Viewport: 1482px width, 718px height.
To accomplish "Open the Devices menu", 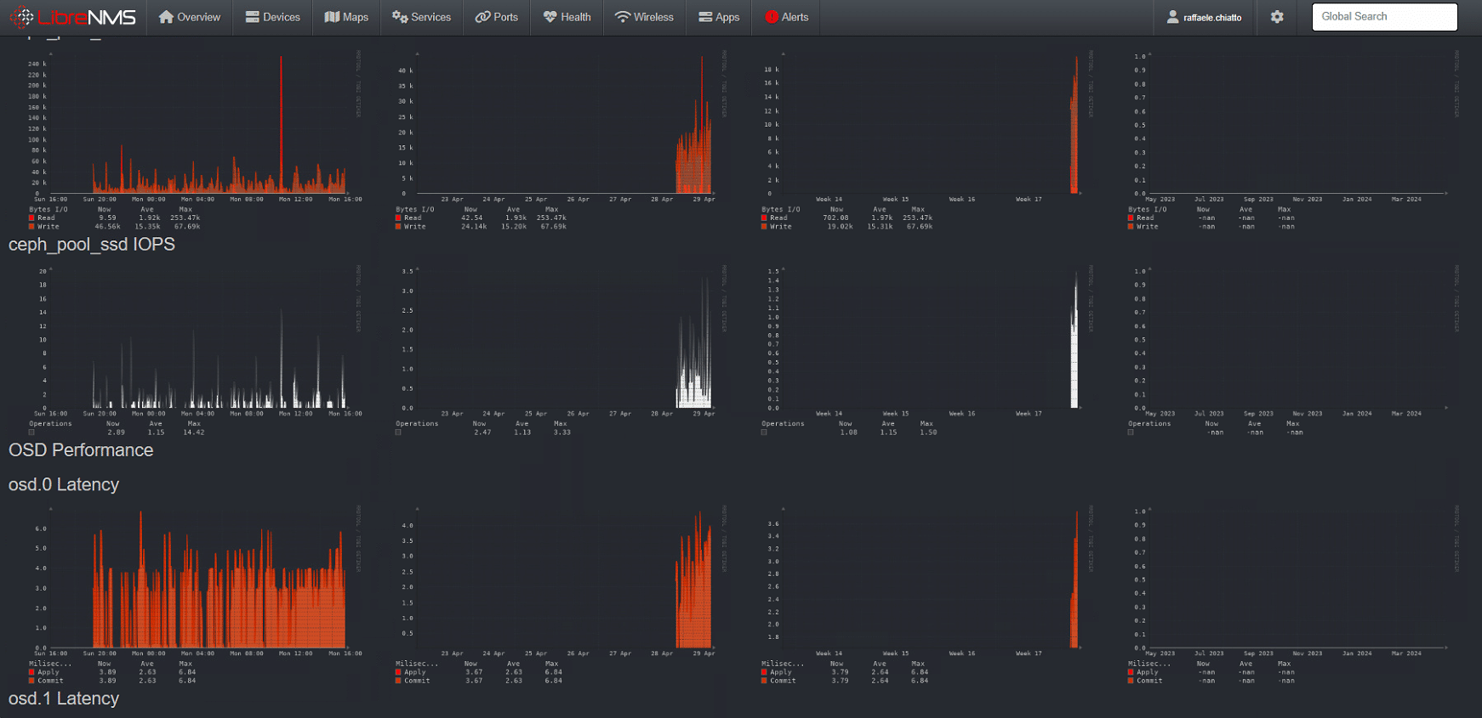I will click(x=273, y=17).
